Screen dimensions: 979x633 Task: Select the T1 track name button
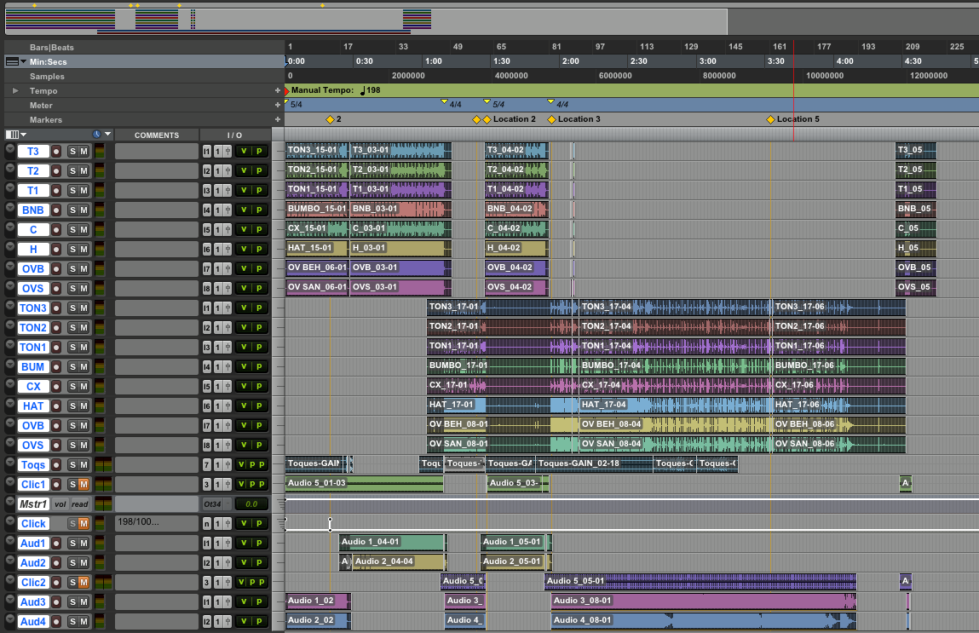click(x=33, y=190)
